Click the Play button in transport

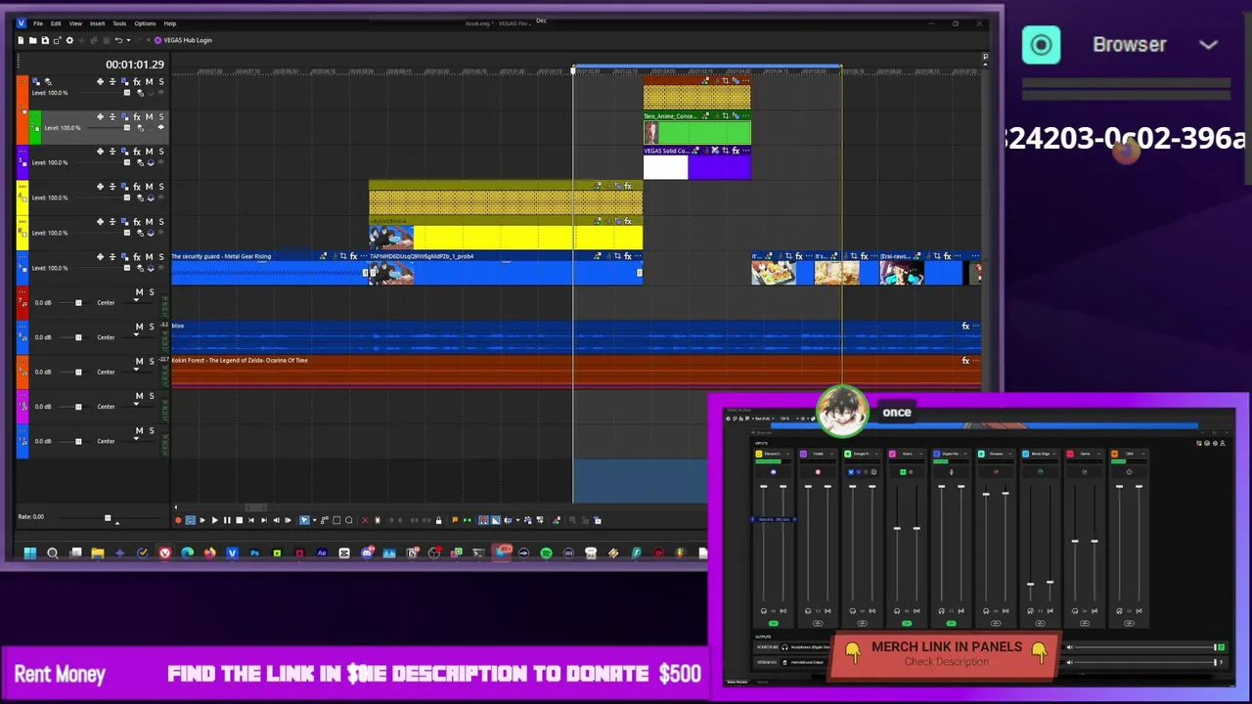pos(214,520)
